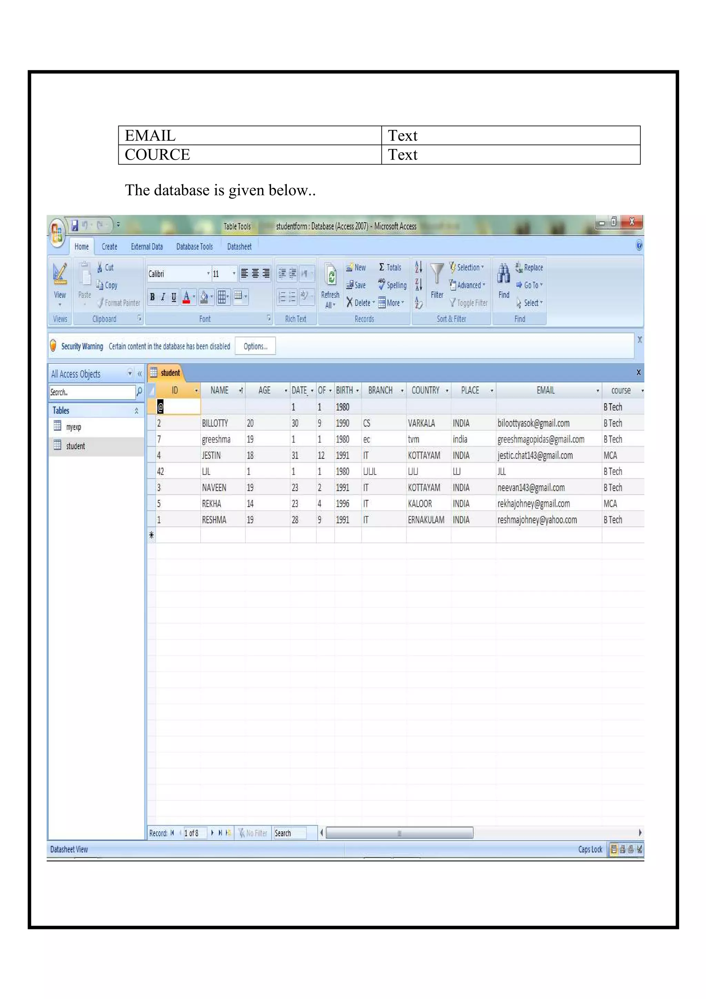Click Save record in Records group

click(x=356, y=285)
